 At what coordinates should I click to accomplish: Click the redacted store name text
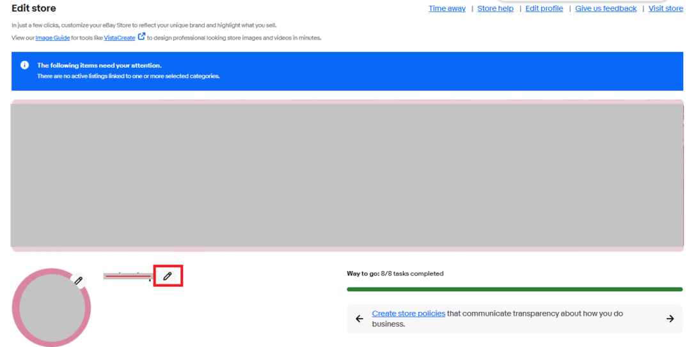click(127, 276)
